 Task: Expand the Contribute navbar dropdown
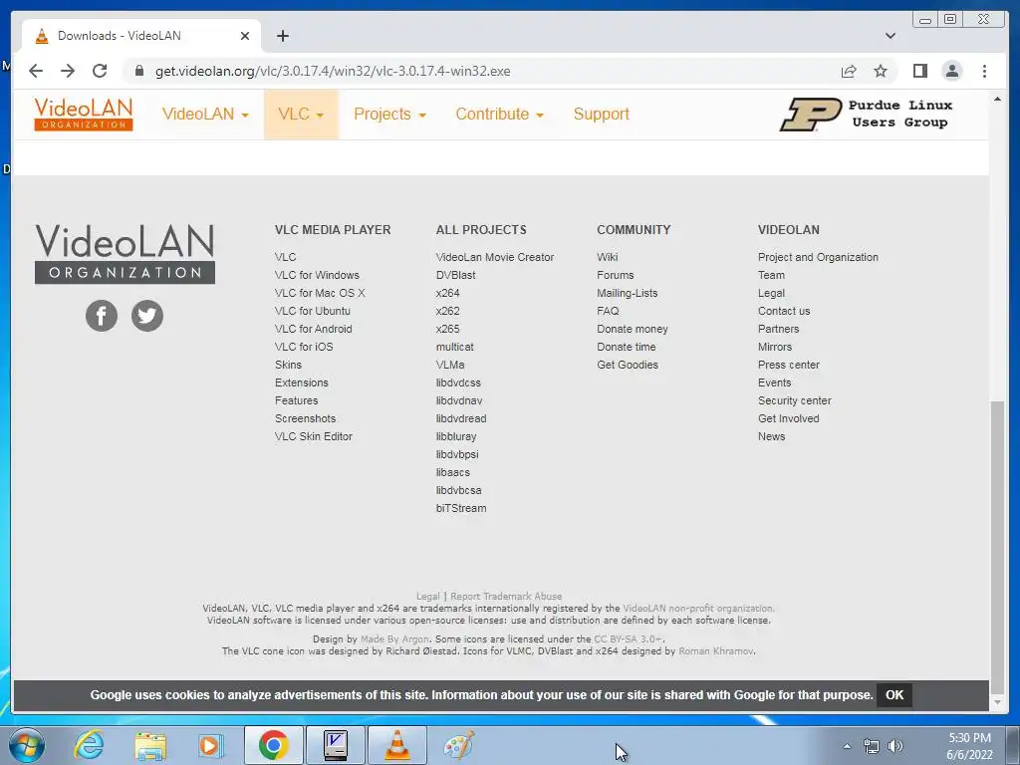(x=499, y=114)
